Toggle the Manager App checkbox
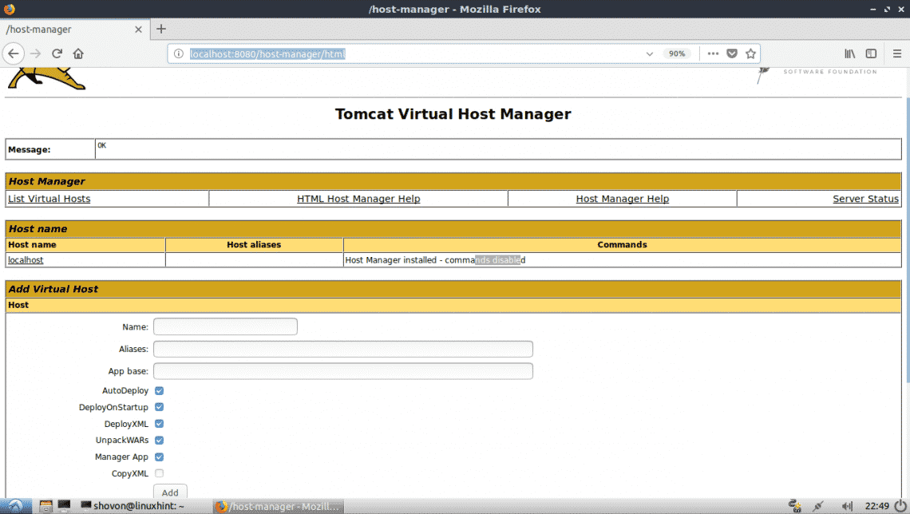910x514 pixels. (x=159, y=457)
